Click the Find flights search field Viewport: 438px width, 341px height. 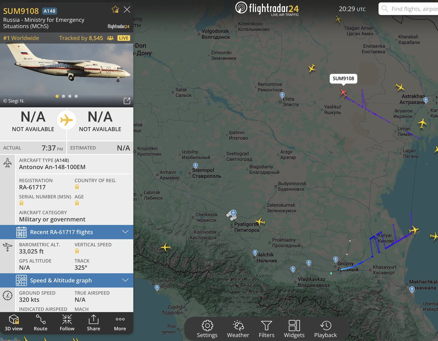point(408,9)
